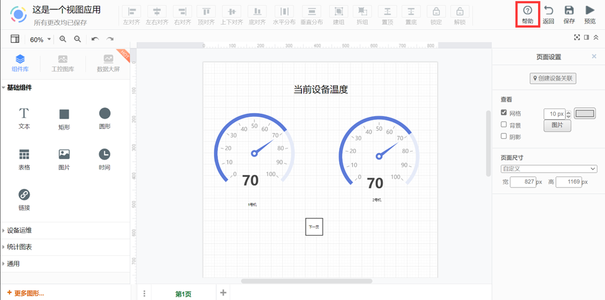
Task: Enable the 阴影 shadow checkbox
Action: [504, 136]
